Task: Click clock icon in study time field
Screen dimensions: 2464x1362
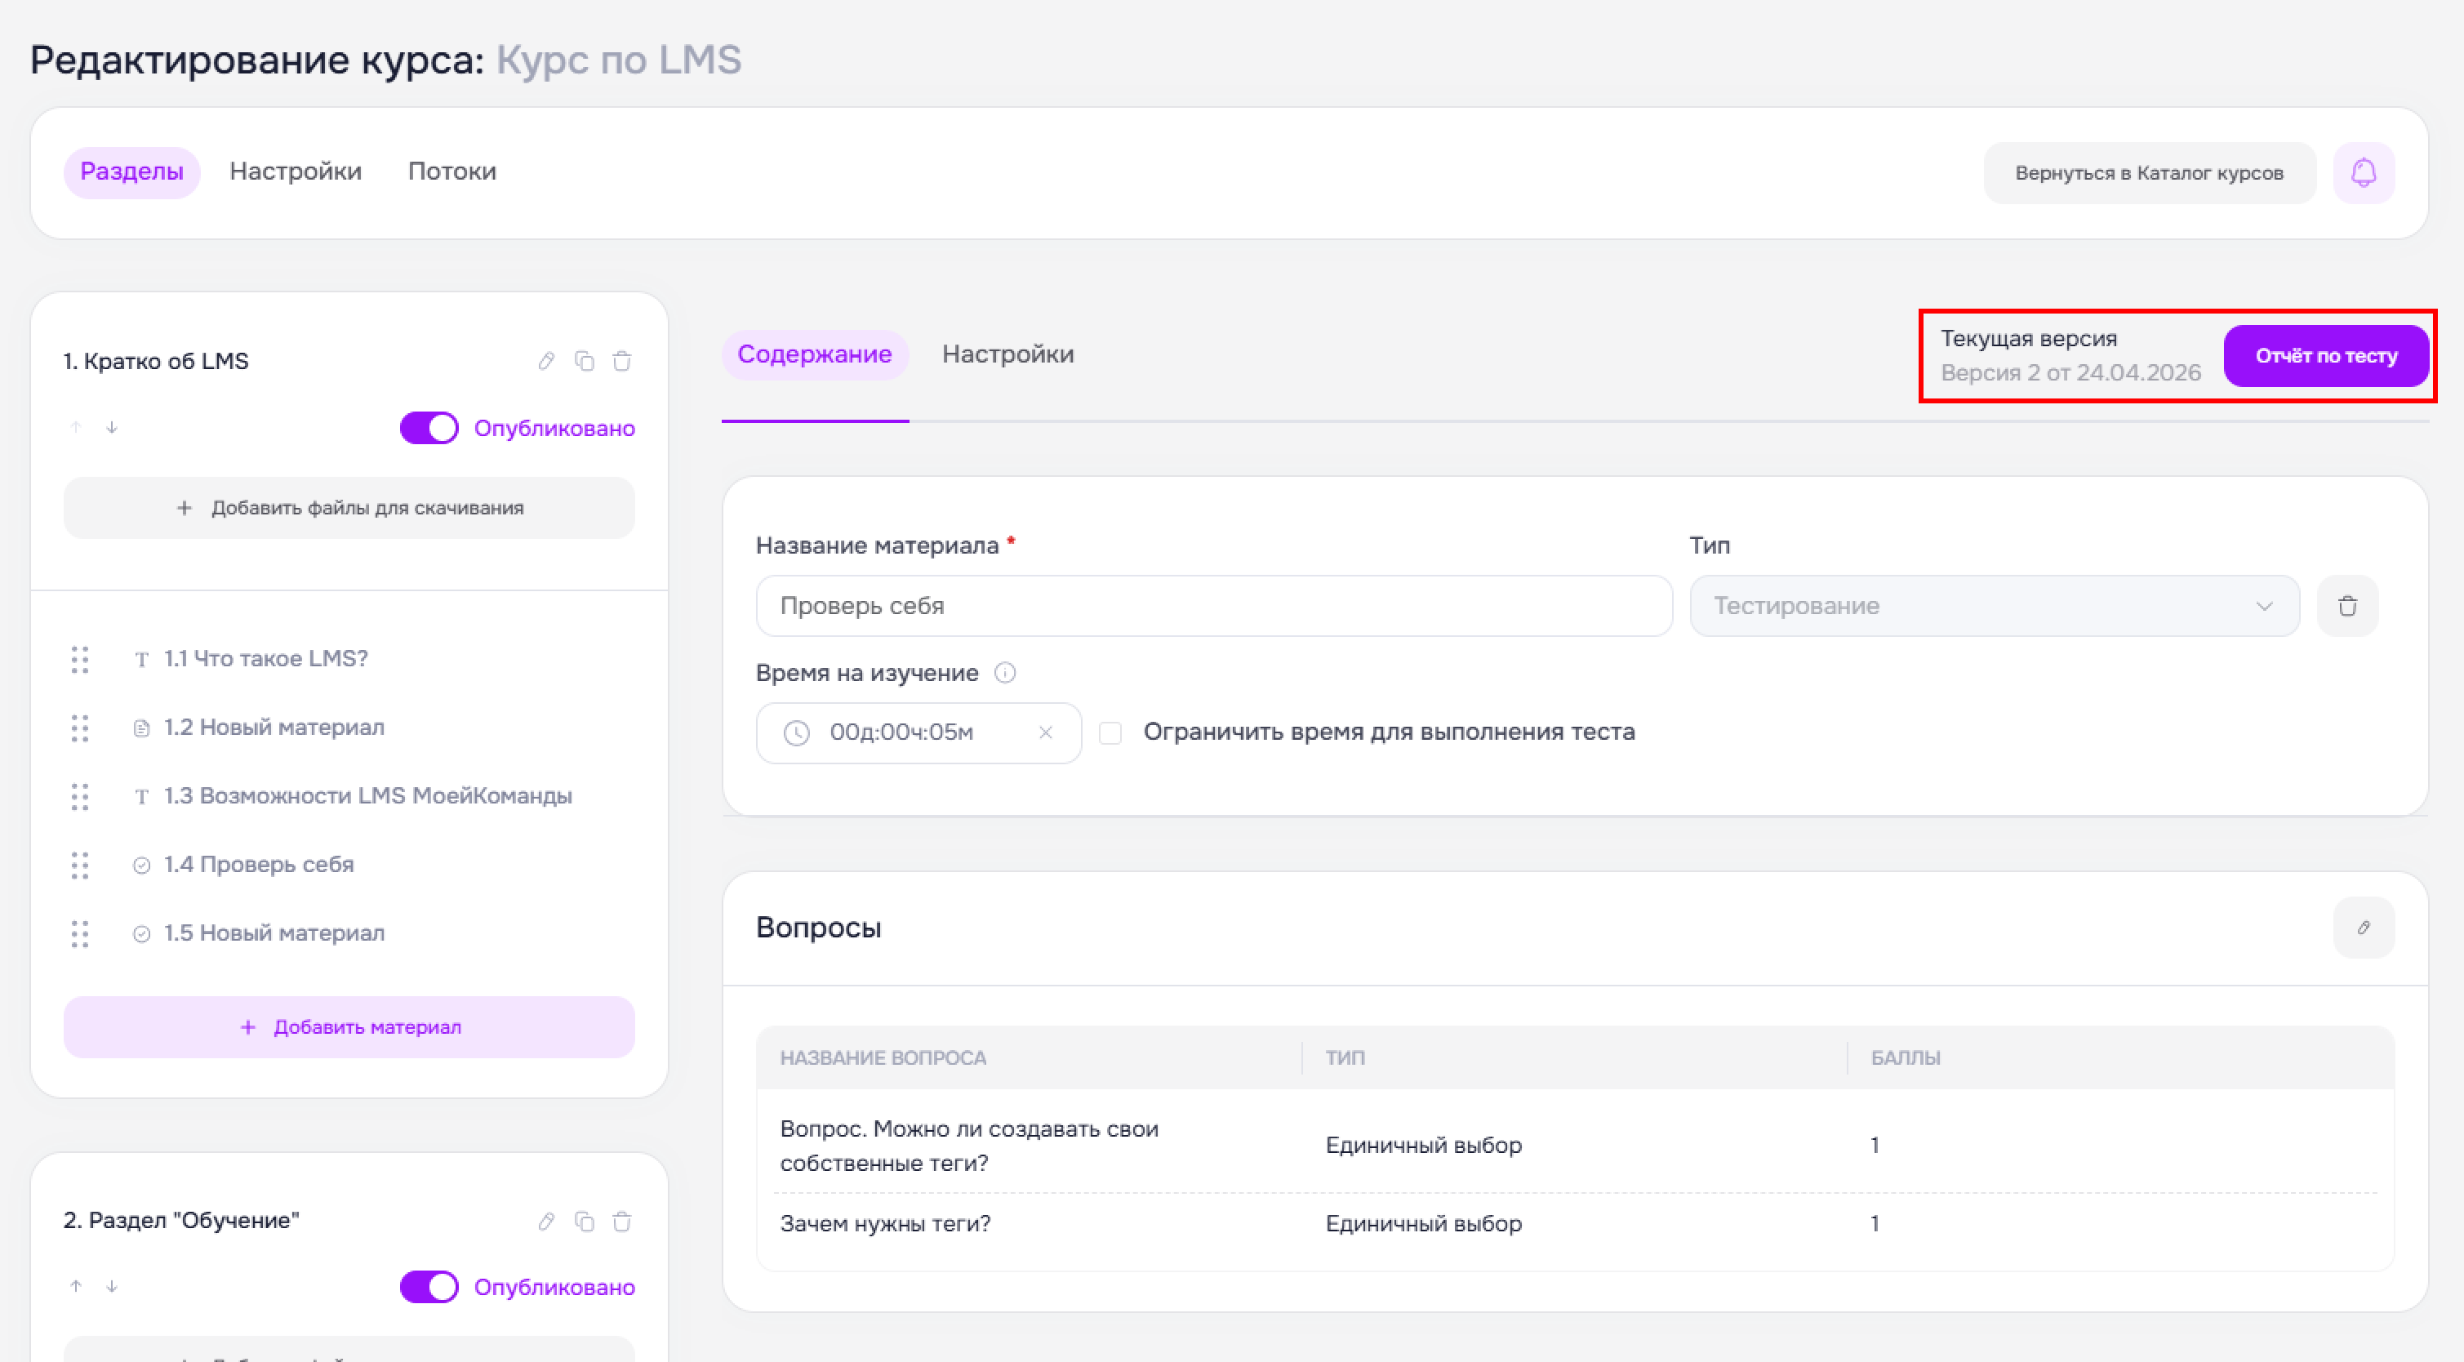Action: pos(797,732)
